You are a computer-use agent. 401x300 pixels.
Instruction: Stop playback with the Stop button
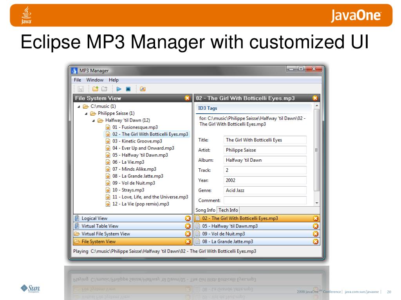128,89
